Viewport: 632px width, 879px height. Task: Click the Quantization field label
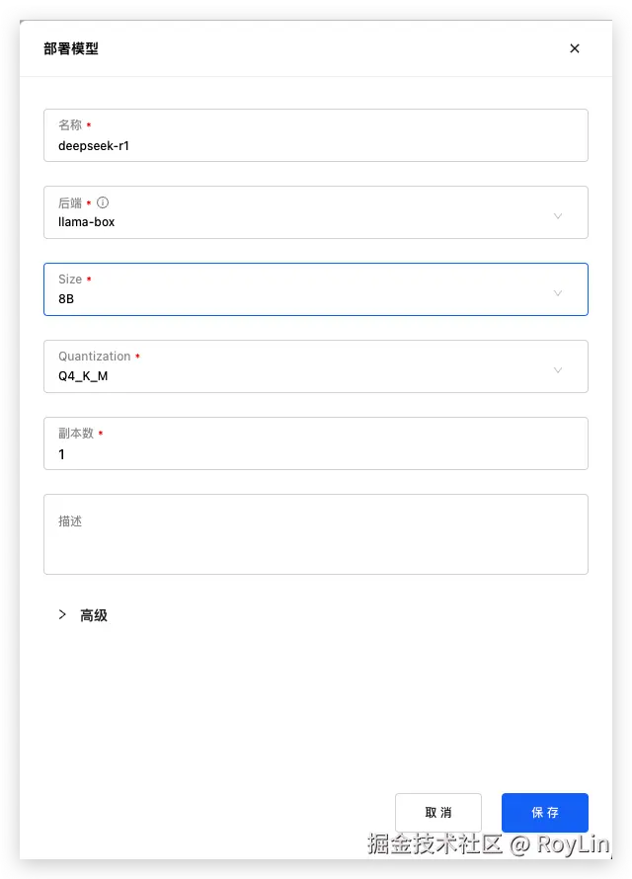click(x=94, y=357)
